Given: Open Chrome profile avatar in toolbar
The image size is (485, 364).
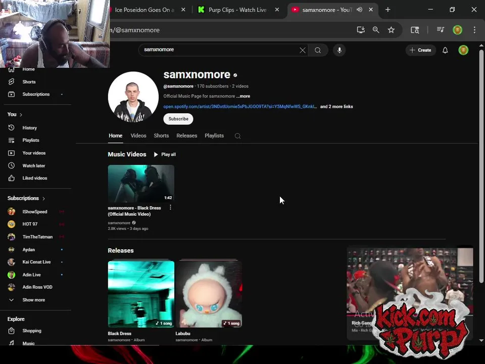Looking at the screenshot, I should pos(457,30).
